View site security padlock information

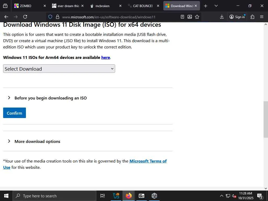(x=58, y=17)
